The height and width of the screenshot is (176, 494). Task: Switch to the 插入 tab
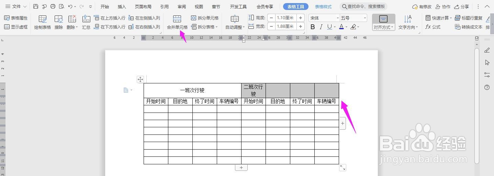tap(122, 7)
